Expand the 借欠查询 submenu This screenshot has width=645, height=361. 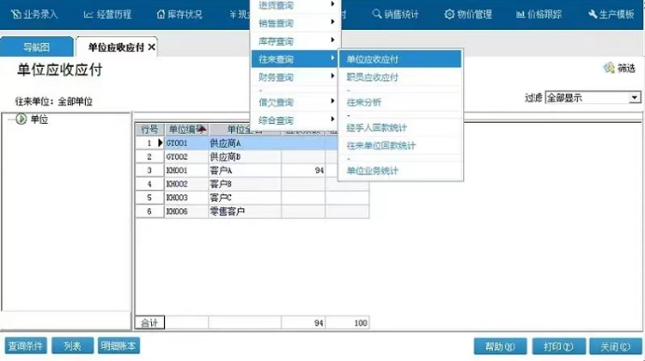coord(295,102)
